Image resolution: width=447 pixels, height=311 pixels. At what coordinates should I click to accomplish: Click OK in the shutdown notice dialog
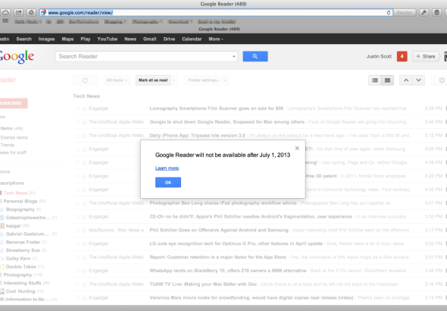coord(168,182)
